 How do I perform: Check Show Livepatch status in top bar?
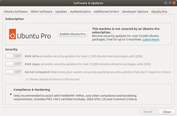(27, 79)
